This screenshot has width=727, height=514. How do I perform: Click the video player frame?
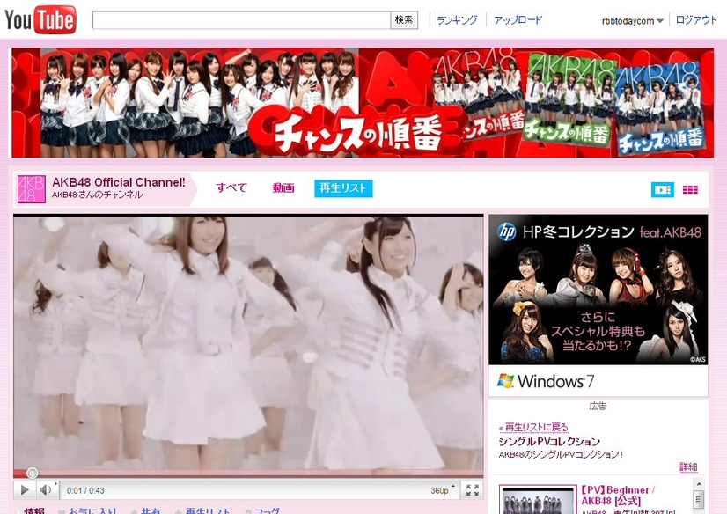[248, 342]
